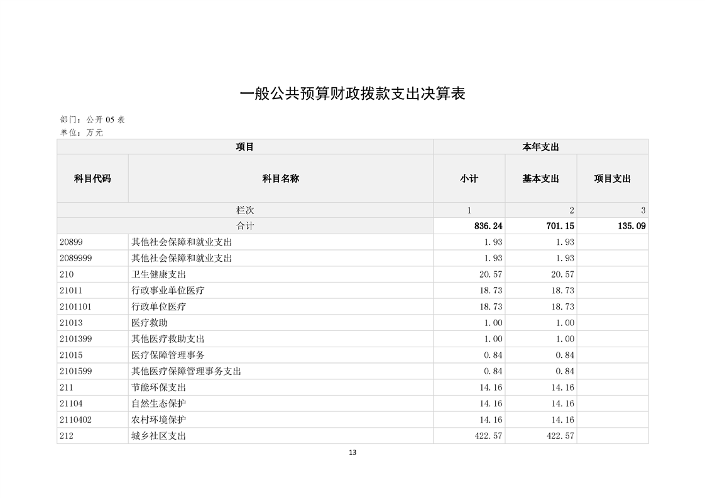
Task: Click the total 基本支出 value 701.15
Action: coord(560,226)
